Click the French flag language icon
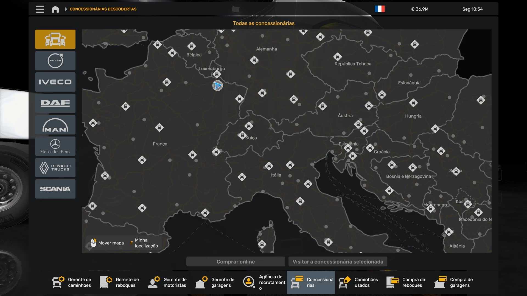The width and height of the screenshot is (527, 296). tap(380, 9)
